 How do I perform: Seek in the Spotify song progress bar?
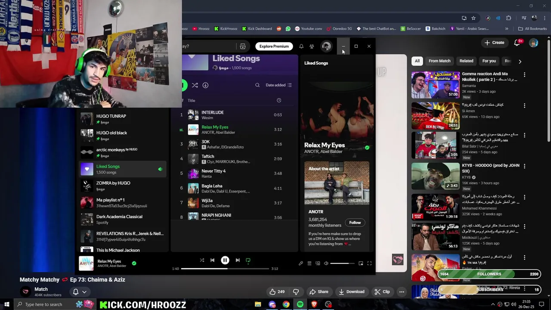click(x=225, y=269)
